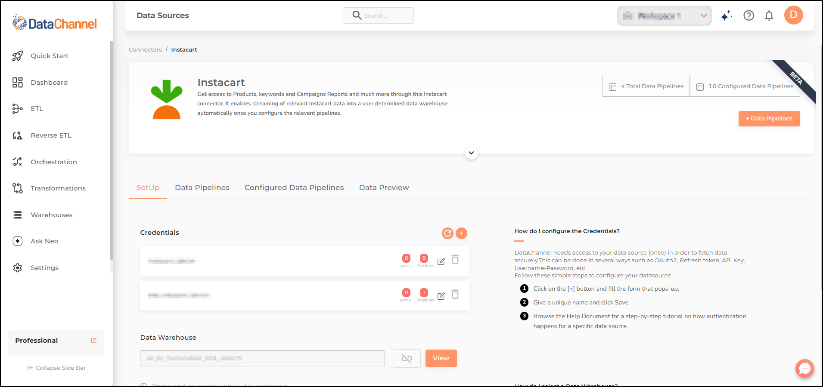The width and height of the screenshot is (823, 387).
Task: Open the Settings gear icon
Action: [17, 268]
